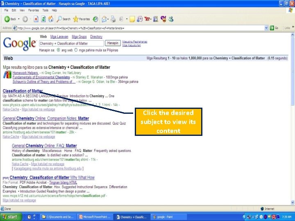Click the Yahoo Messenger smiley icon
295x221 pixels.
tap(163, 19)
